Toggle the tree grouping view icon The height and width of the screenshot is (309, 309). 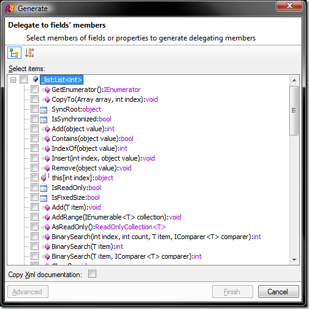coord(14,53)
